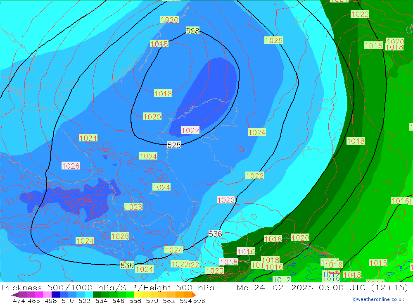The height and width of the screenshot is (303, 413).
Task: Click the '536' contour label with green background
Action: coord(127,265)
